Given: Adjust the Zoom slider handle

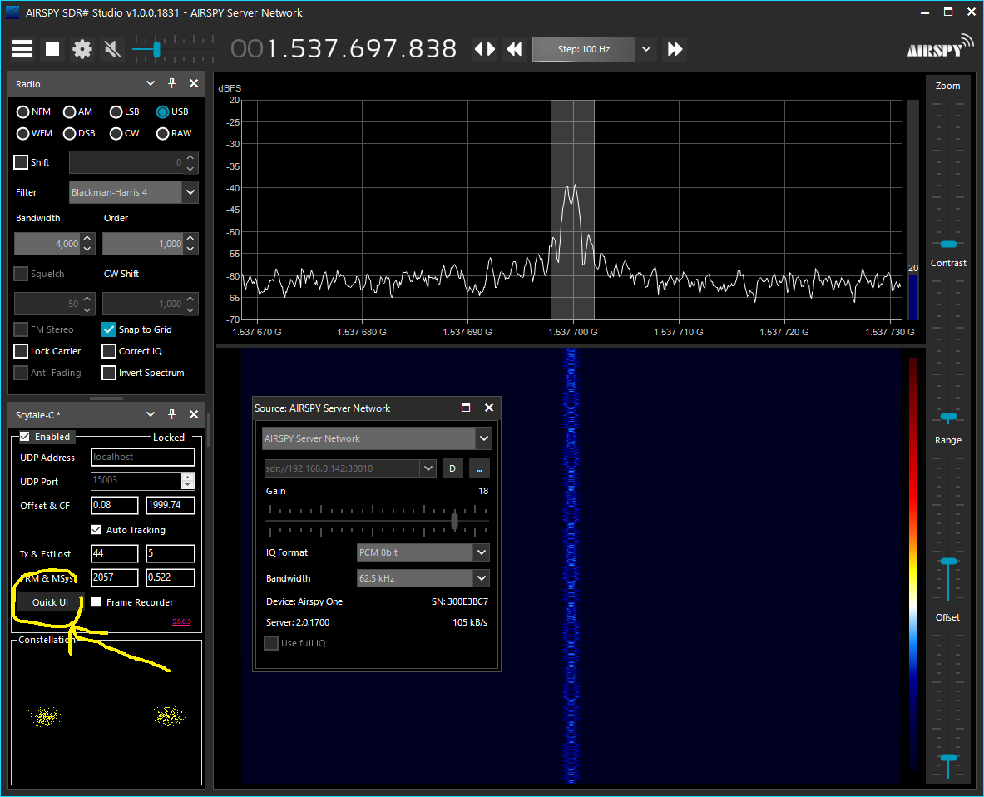Looking at the screenshot, I should (x=948, y=244).
